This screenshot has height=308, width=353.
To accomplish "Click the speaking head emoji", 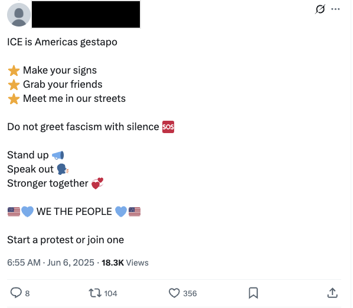I will (x=63, y=169).
